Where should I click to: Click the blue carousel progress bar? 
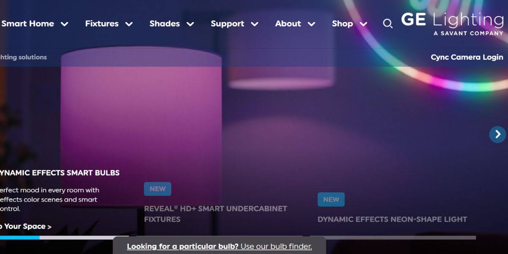pos(19,237)
